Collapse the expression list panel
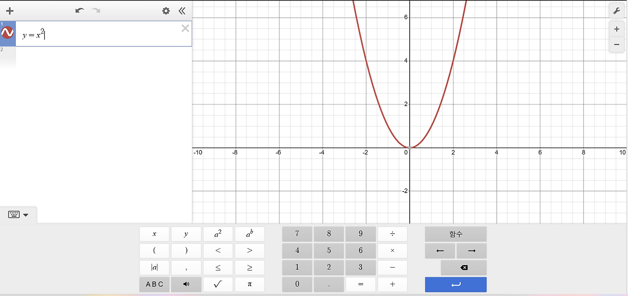This screenshot has width=628, height=296. click(182, 10)
